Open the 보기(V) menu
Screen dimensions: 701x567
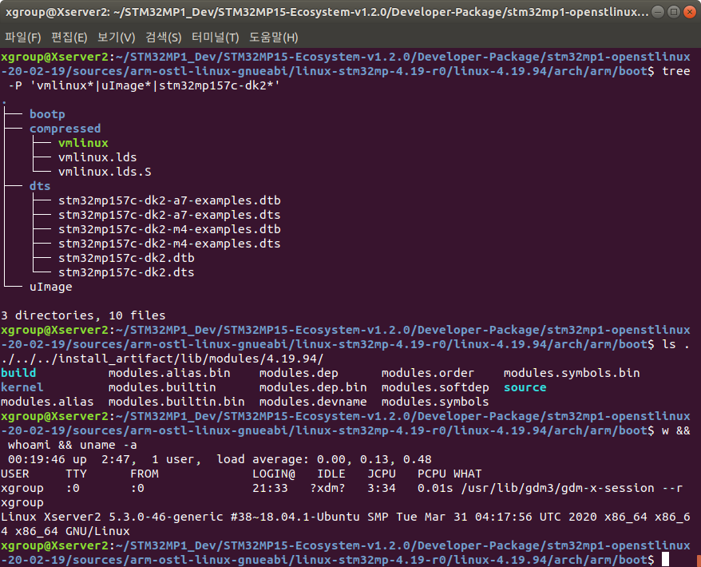point(117,37)
